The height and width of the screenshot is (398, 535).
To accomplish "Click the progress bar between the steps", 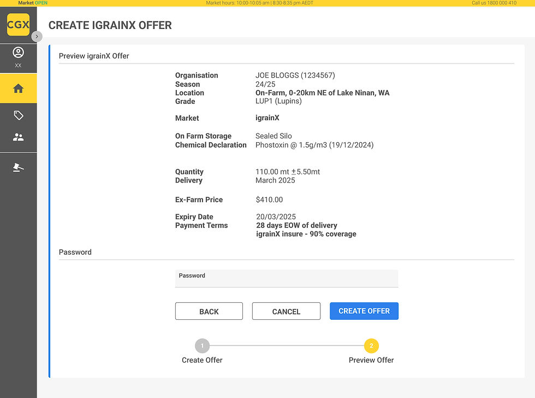I will (x=287, y=346).
